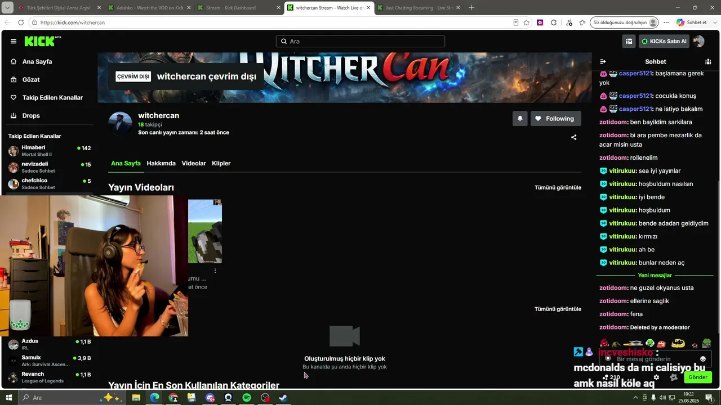Open Himaberi's channel from the followed list

[50, 151]
